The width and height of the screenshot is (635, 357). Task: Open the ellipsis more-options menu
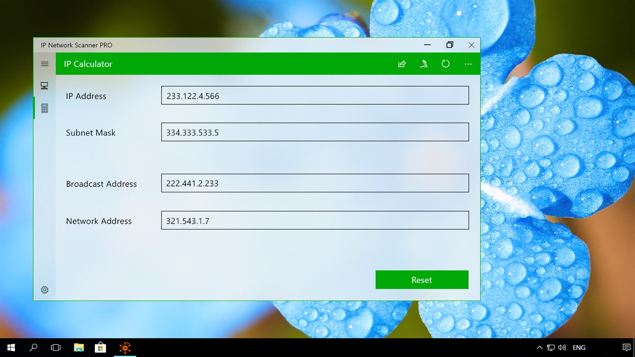click(x=468, y=64)
